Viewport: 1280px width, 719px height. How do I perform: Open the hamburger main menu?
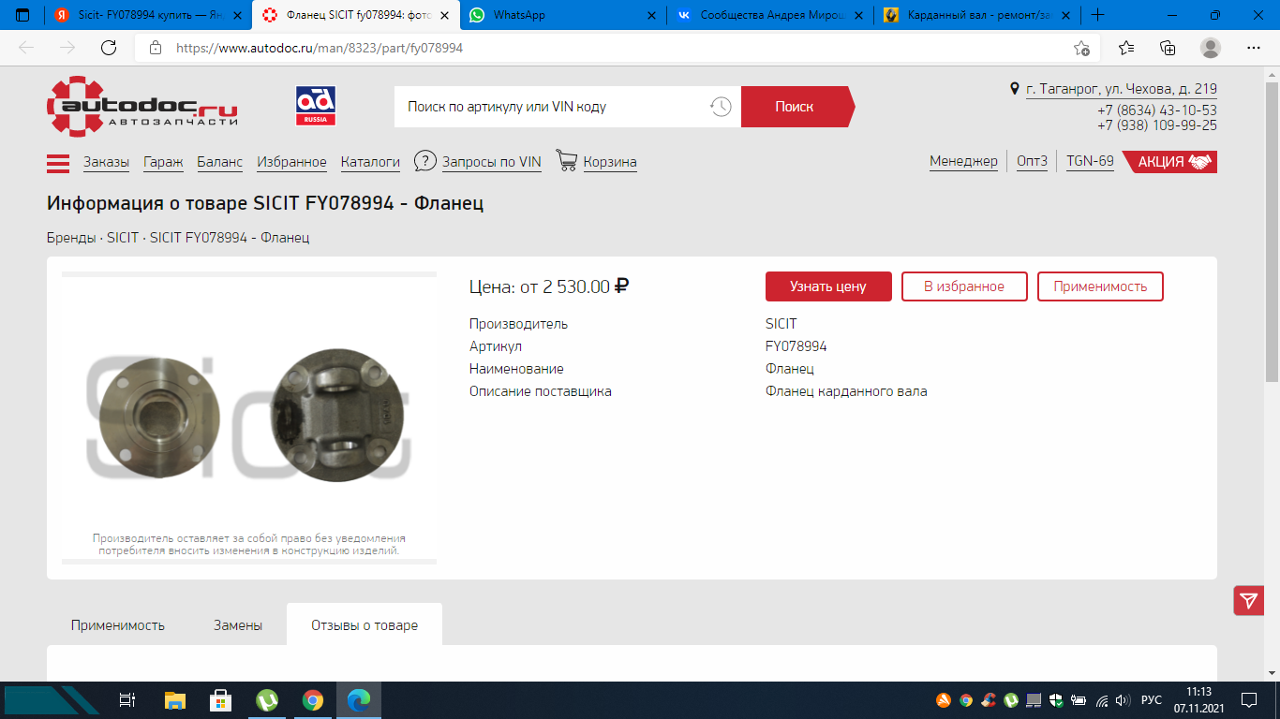point(58,163)
